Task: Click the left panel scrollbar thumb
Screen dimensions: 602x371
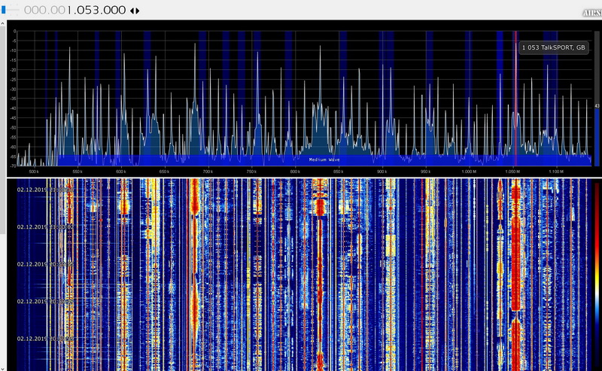Action: pyautogui.click(x=3, y=131)
